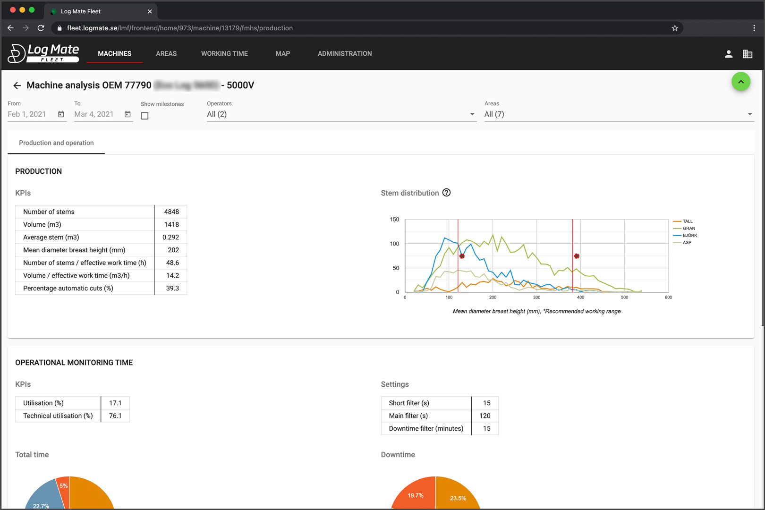Select the Percentage automatic cuts value 39.3
The width and height of the screenshot is (765, 510).
tap(172, 288)
